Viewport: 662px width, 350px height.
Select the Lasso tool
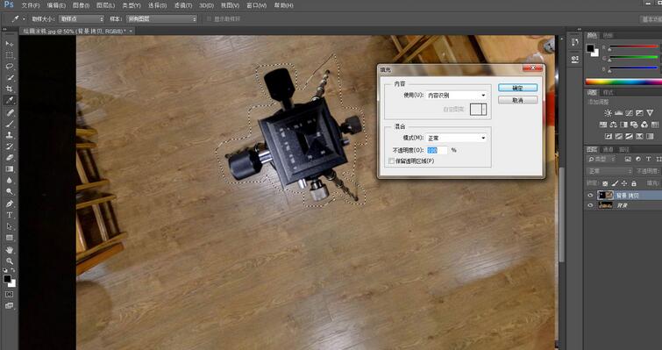click(x=10, y=67)
